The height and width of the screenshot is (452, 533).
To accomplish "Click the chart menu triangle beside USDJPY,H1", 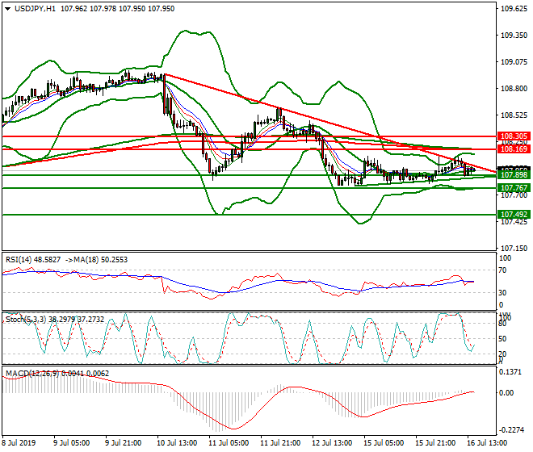I will (x=7, y=9).
